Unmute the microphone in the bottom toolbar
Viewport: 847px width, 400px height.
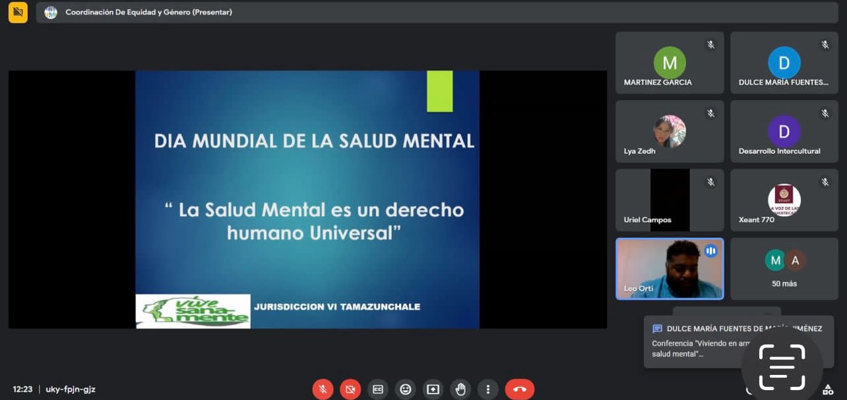(323, 389)
